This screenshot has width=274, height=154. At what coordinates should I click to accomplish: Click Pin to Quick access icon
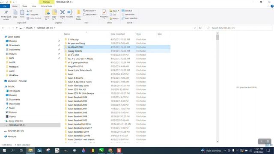click(6, 15)
